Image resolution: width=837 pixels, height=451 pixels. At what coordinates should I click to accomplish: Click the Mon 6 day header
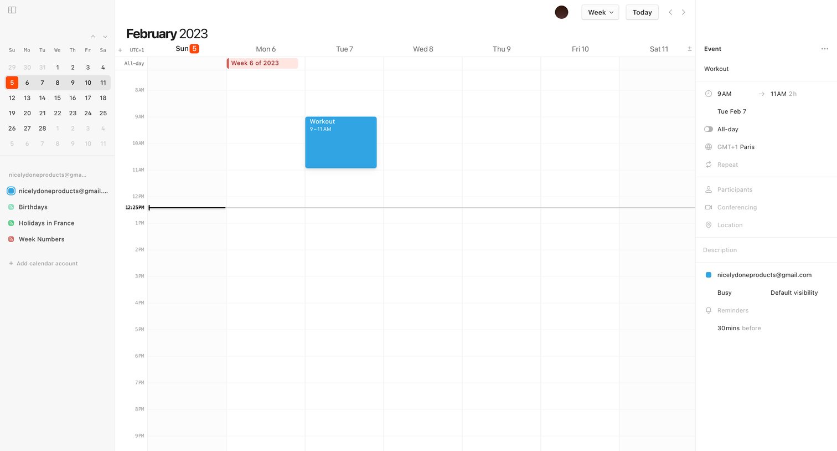(x=266, y=49)
